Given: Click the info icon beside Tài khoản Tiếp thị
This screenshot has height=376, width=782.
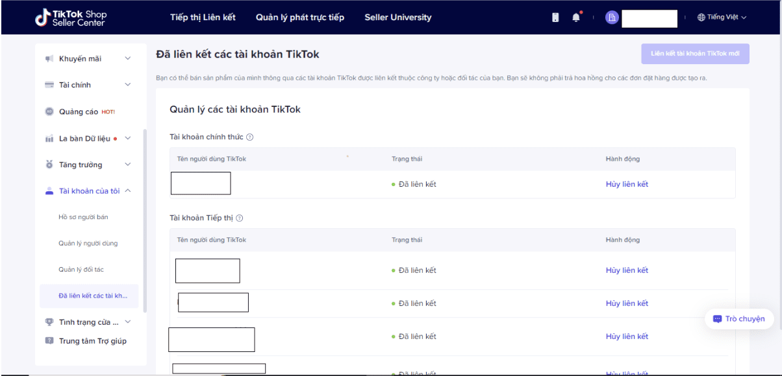Looking at the screenshot, I should (x=240, y=218).
